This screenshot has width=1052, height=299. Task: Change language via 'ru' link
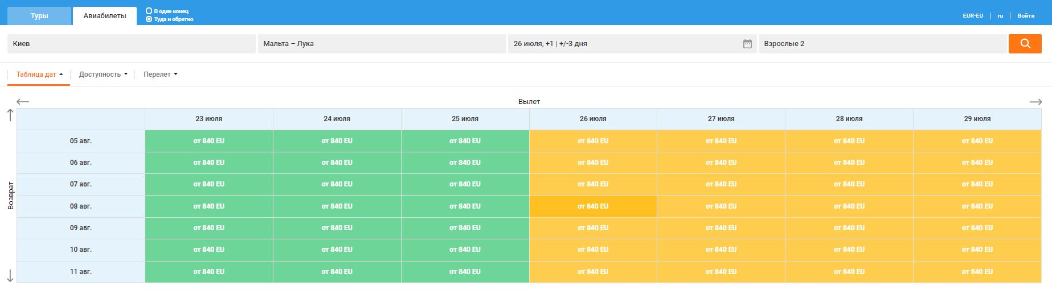point(1000,16)
